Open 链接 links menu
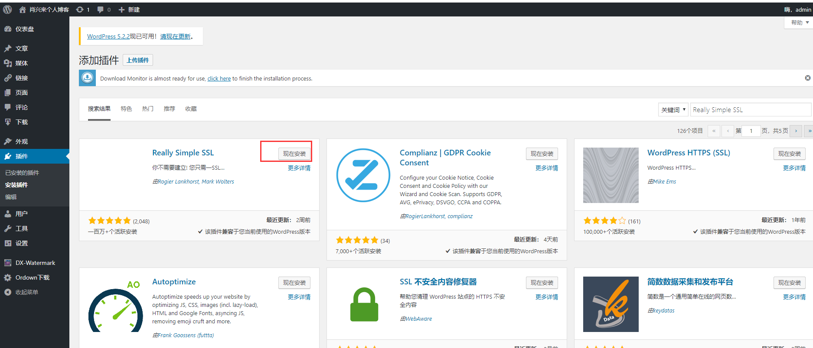The width and height of the screenshot is (813, 348). [35, 78]
